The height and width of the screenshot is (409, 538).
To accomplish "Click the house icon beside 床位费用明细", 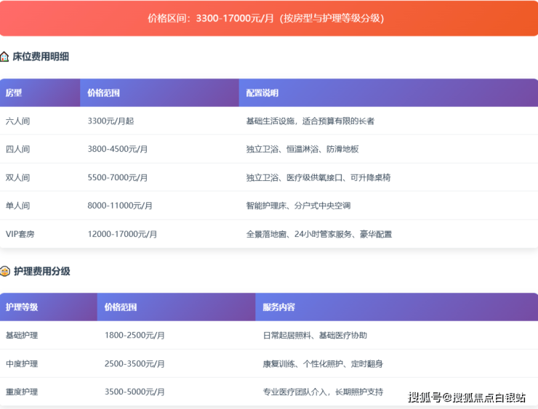I will 5,57.
